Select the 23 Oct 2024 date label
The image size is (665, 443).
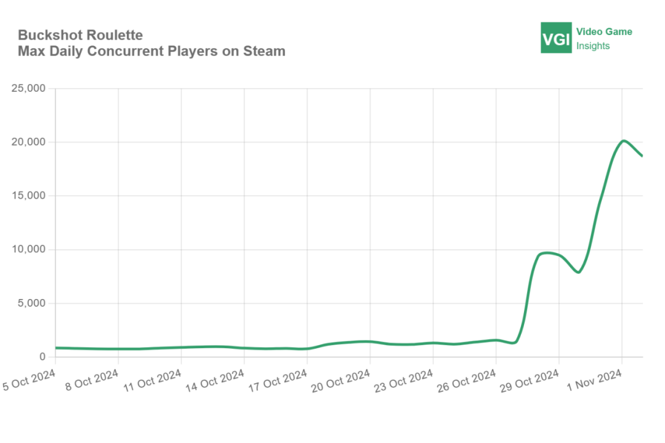point(404,380)
